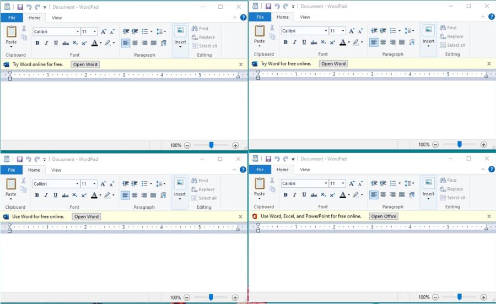Open bullet list dropdown in 'Try Word online for free' window
Image resolution: width=496 pixels, height=304 pixels.
[151, 31]
